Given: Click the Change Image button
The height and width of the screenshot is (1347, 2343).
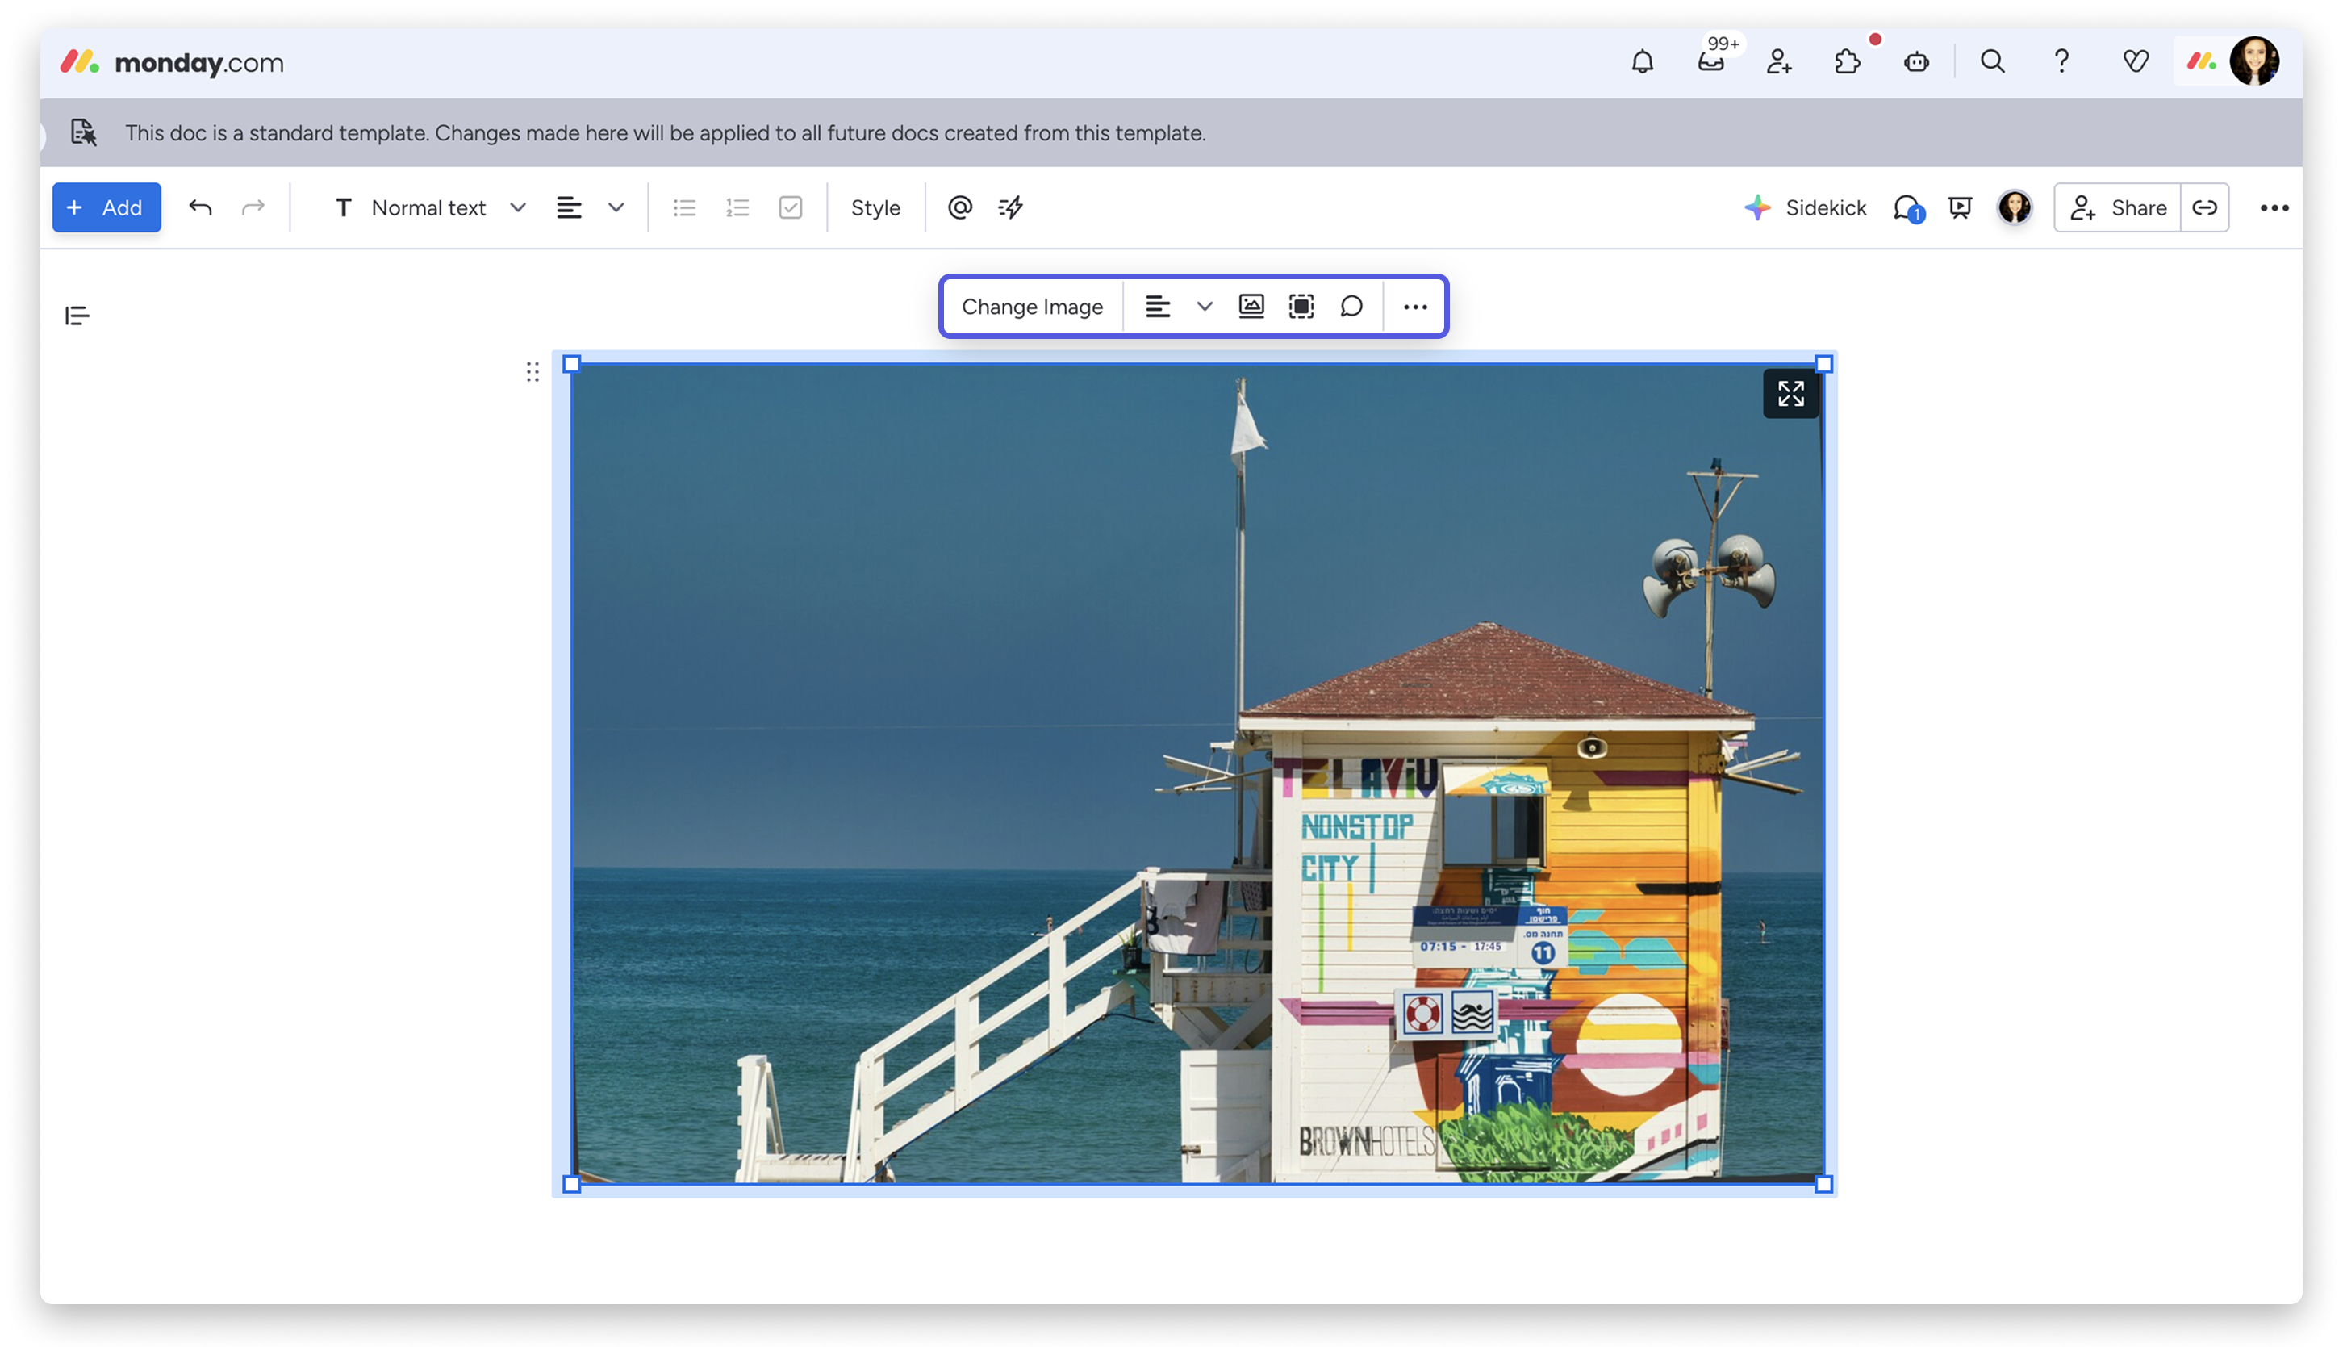Looking at the screenshot, I should pos(1032,306).
